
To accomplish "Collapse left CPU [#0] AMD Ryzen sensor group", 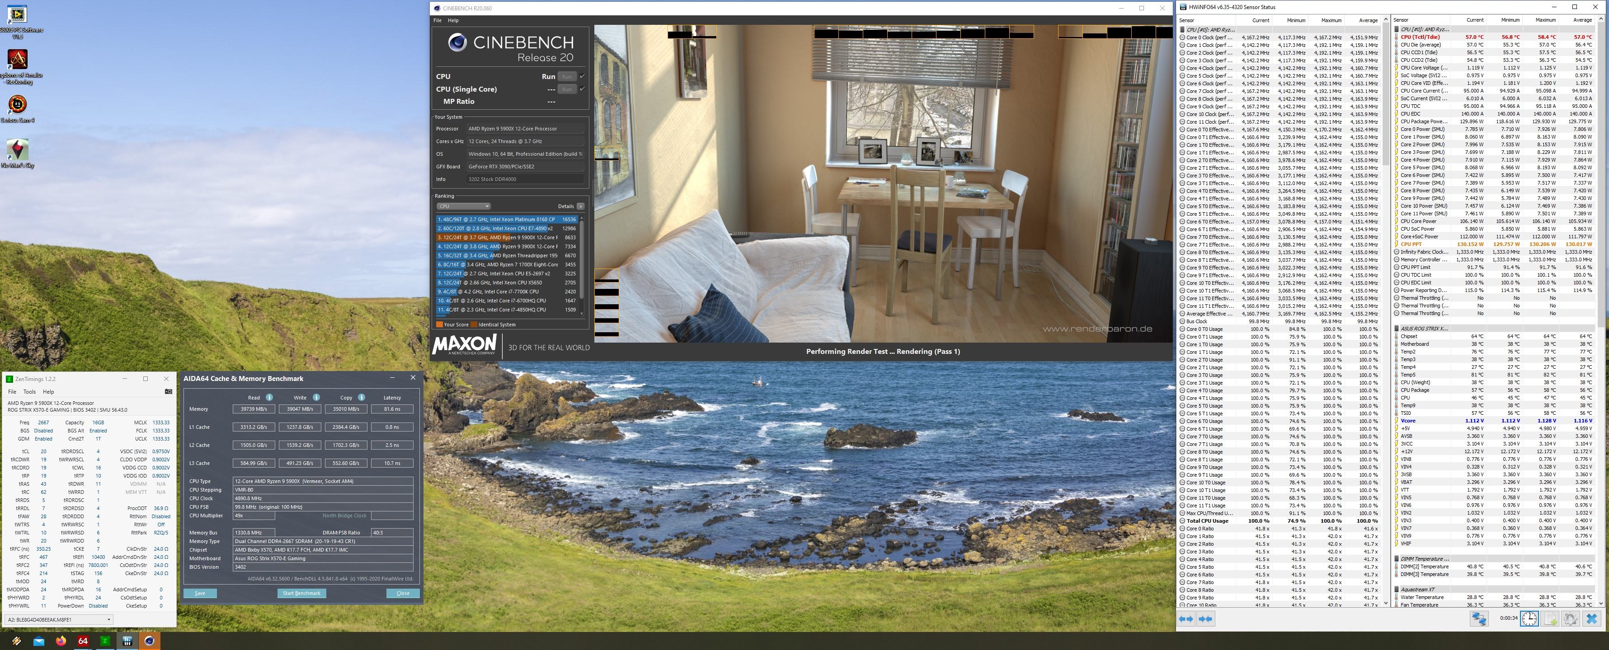I will click(x=1182, y=29).
